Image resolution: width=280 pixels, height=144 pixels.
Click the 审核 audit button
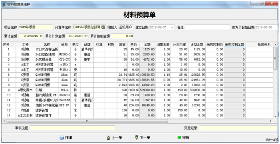[183, 138]
